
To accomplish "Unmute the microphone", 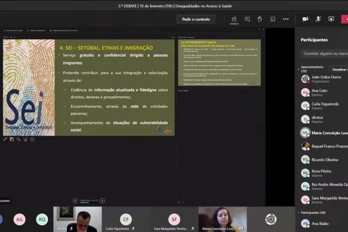I will tap(318, 19).
